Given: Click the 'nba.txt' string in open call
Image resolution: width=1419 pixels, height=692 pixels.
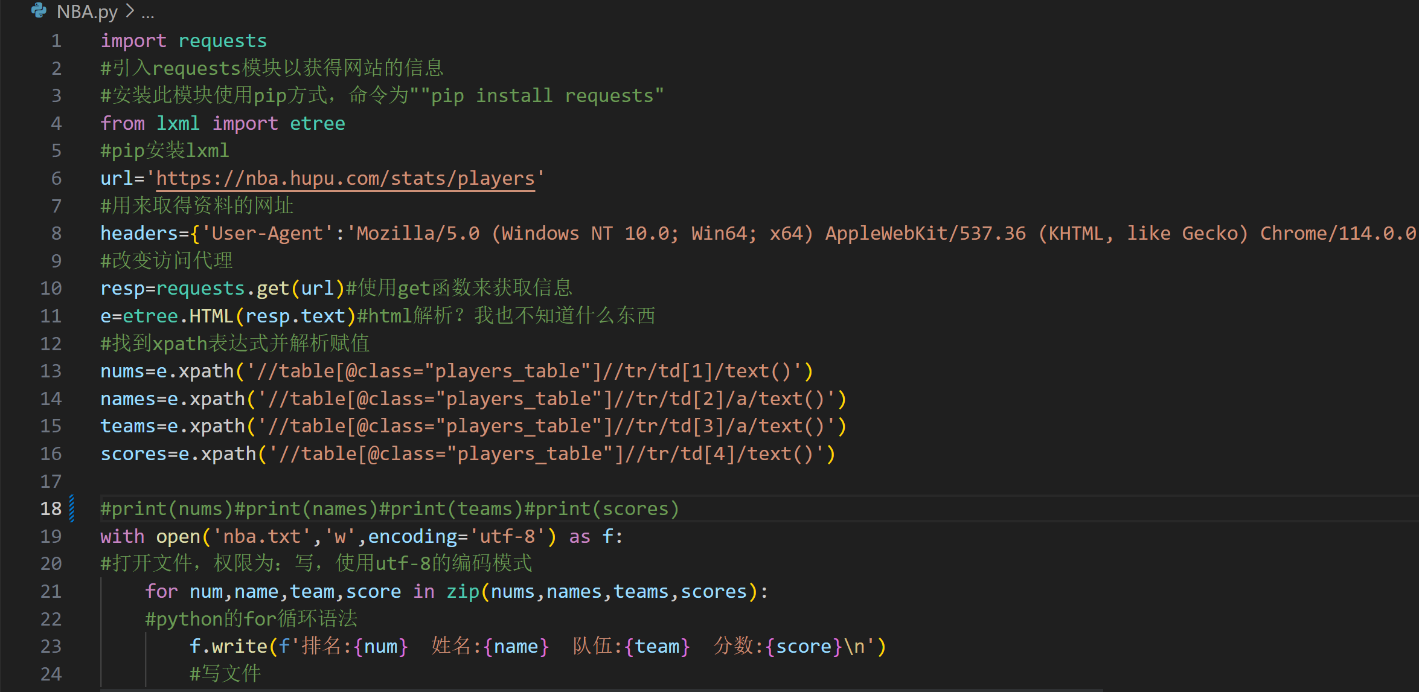Looking at the screenshot, I should click(261, 536).
